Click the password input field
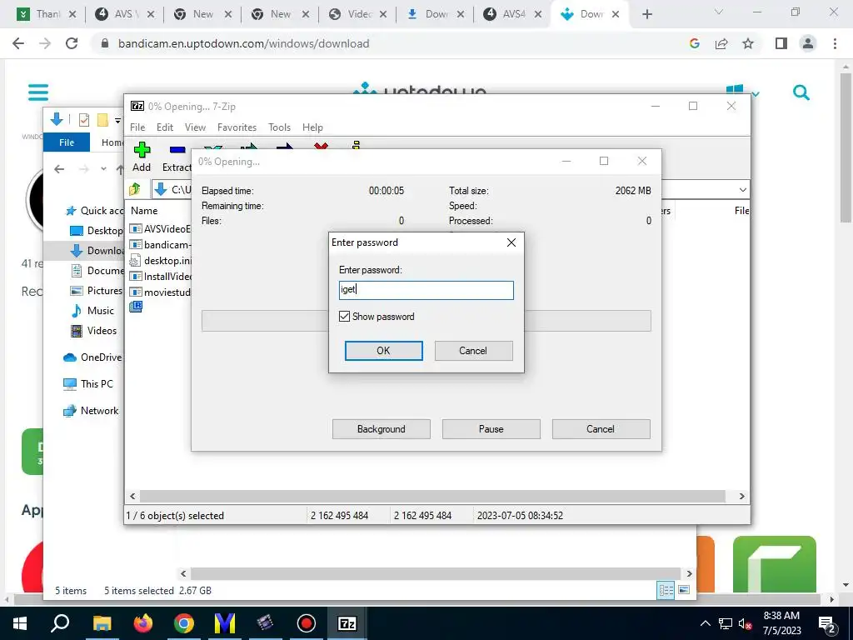 click(426, 290)
